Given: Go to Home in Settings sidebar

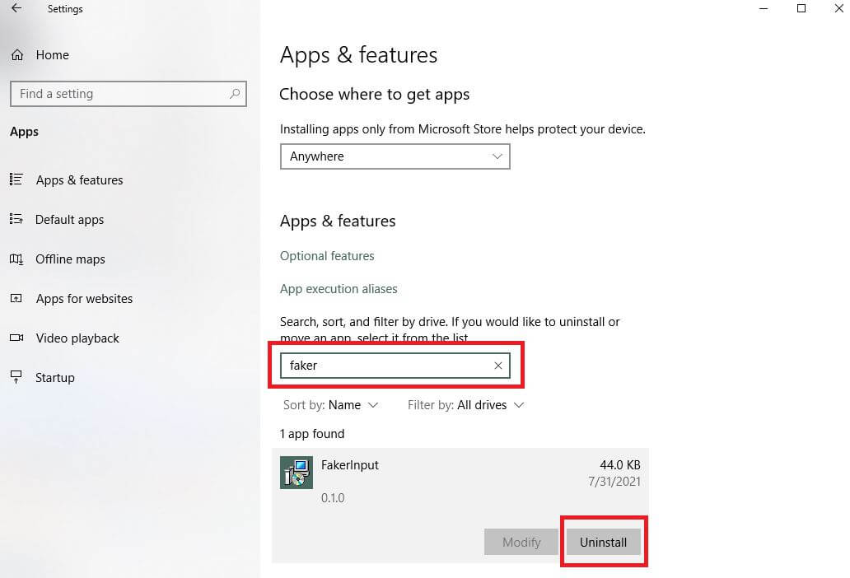Looking at the screenshot, I should click(52, 54).
